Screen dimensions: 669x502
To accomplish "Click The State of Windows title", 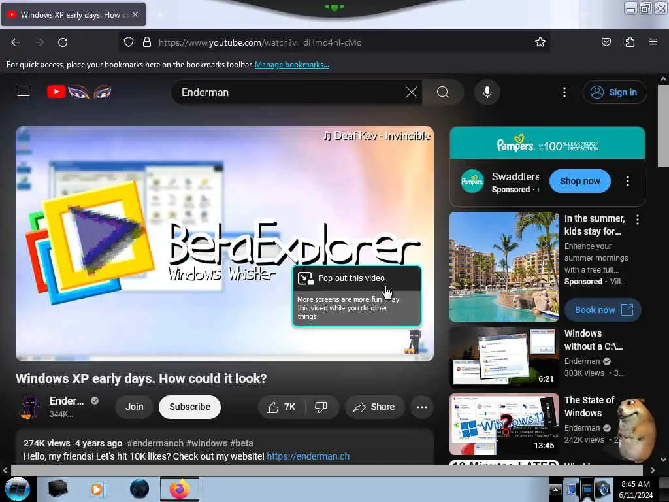I will click(x=589, y=407).
